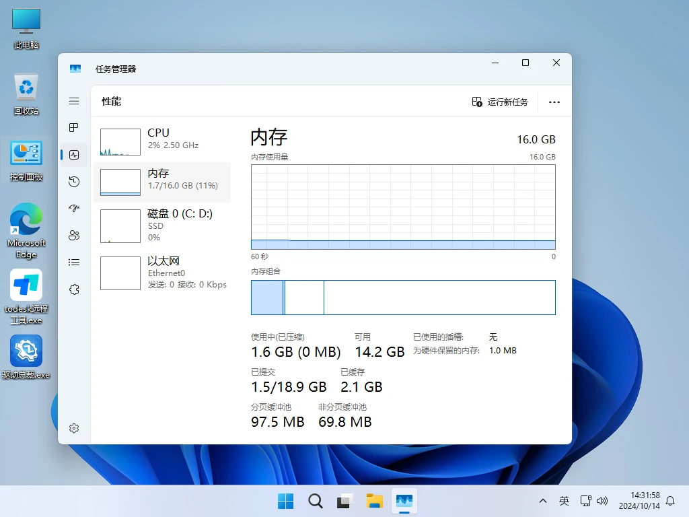Click the 任务管理器 title bar icon
Viewport: 689px width, 517px height.
(75, 69)
